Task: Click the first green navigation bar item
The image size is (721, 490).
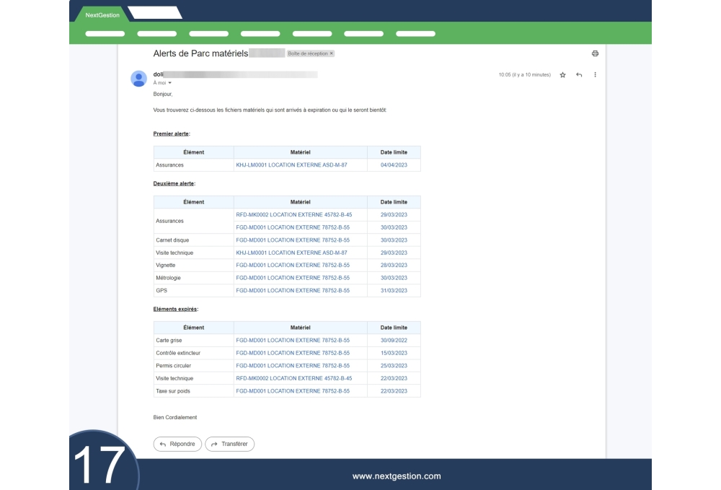Action: [105, 33]
